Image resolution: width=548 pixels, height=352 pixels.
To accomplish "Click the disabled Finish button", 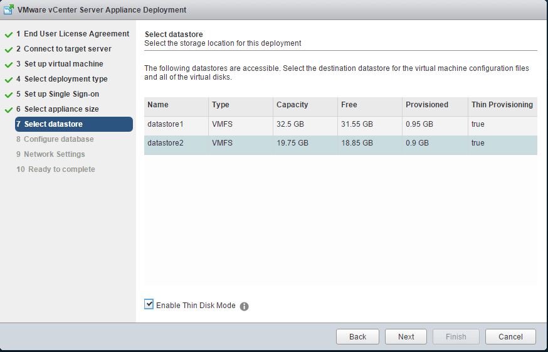I will tap(456, 336).
